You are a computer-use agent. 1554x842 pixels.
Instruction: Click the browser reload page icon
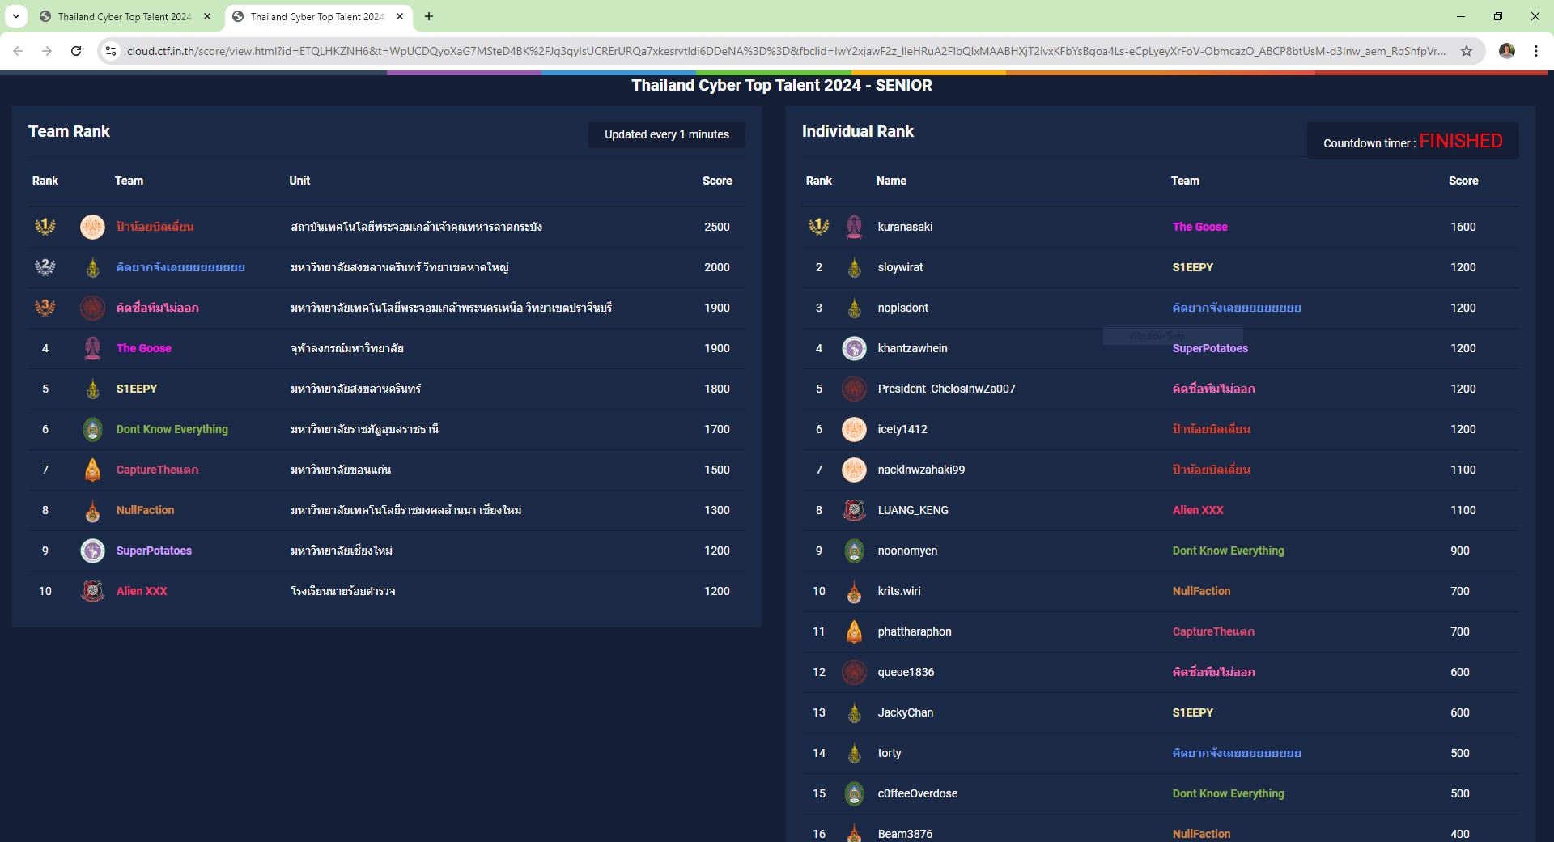(x=76, y=51)
